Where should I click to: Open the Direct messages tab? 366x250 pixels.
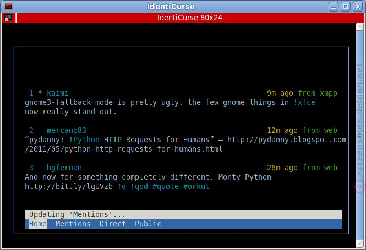click(113, 224)
